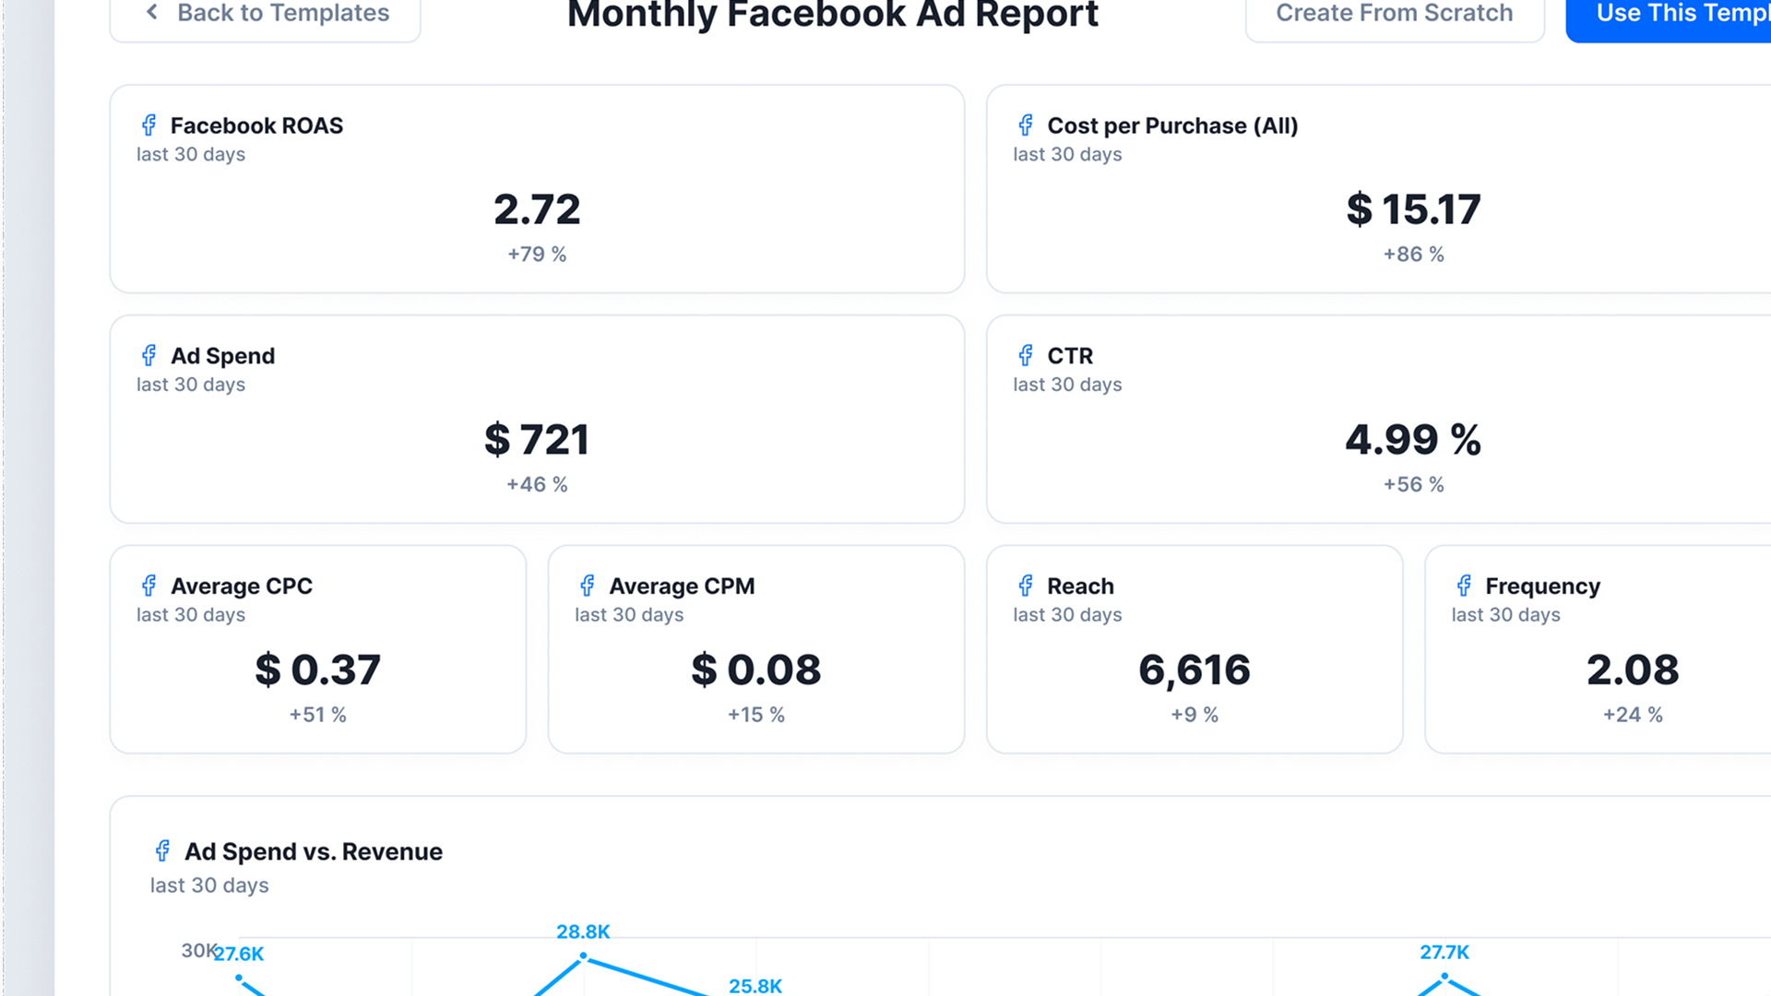Click the Facebook icon next to Reach
This screenshot has width=1771, height=996.
(x=1026, y=586)
